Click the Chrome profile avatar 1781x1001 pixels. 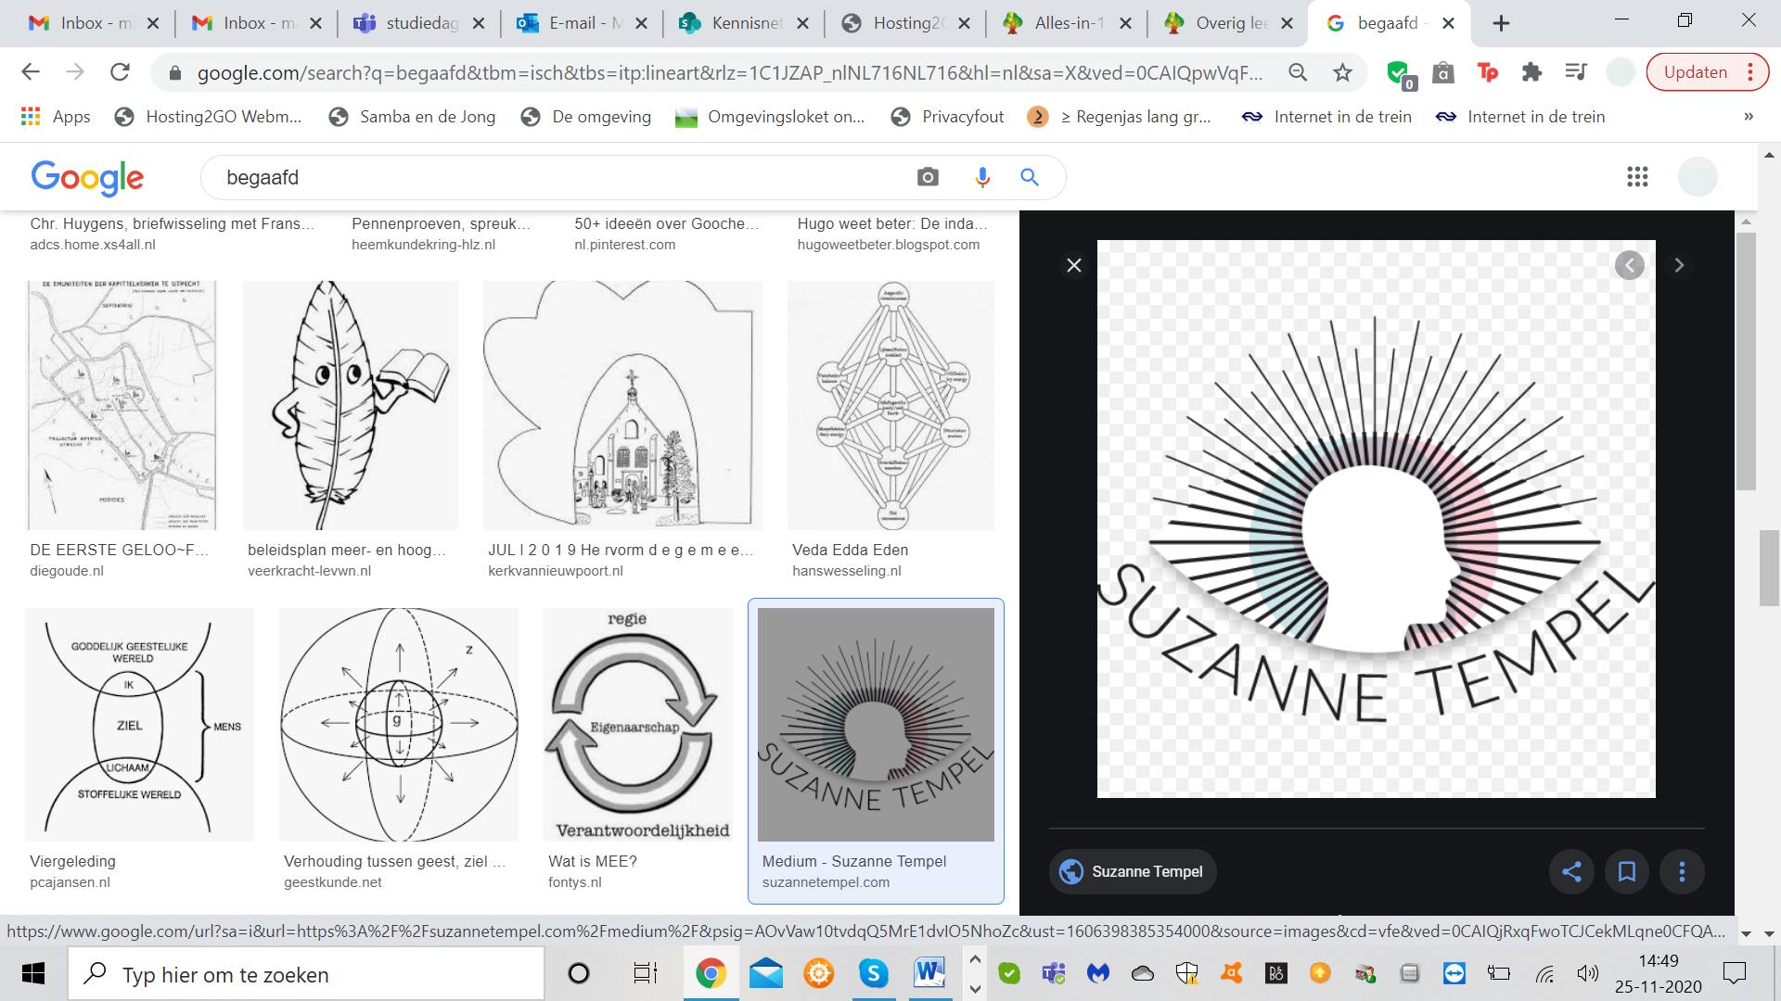coord(1621,72)
